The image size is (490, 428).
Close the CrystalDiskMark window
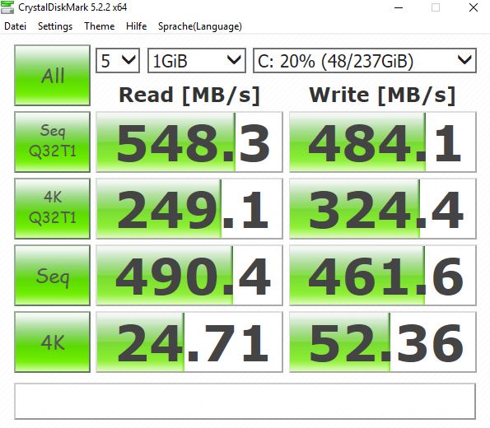[474, 7]
